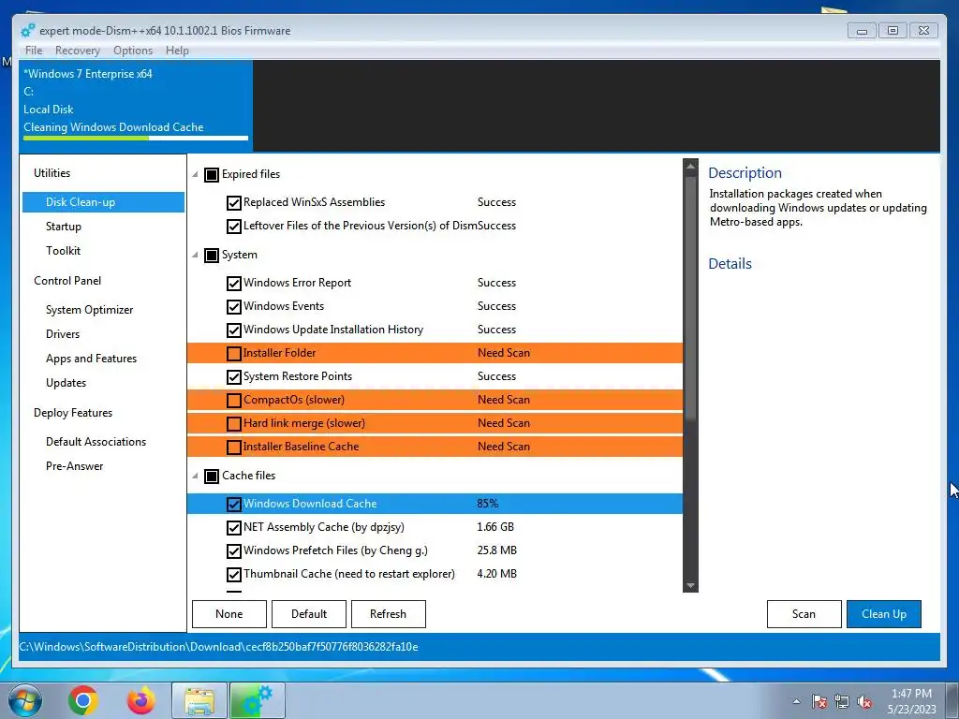Uncheck System Restore Points
The width and height of the screenshot is (959, 719).
[x=233, y=377]
